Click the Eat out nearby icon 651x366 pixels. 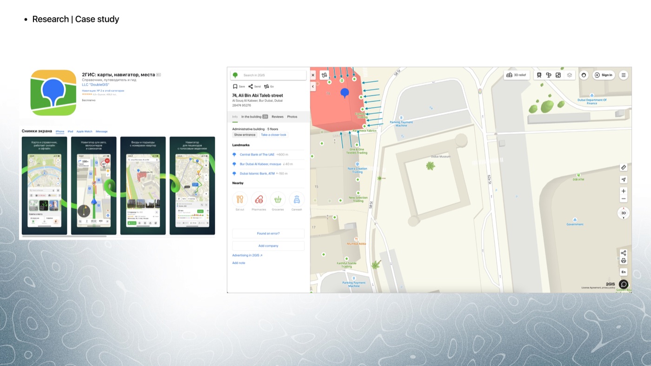point(240,200)
